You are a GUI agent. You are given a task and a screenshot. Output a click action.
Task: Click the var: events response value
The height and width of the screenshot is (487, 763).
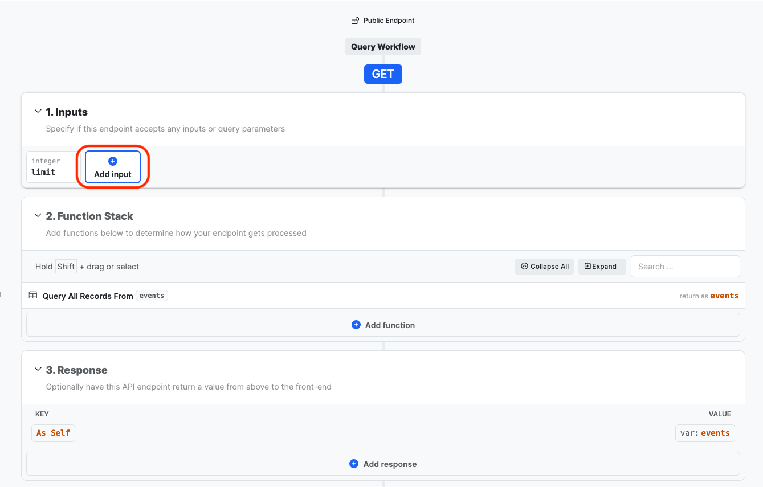click(x=705, y=433)
